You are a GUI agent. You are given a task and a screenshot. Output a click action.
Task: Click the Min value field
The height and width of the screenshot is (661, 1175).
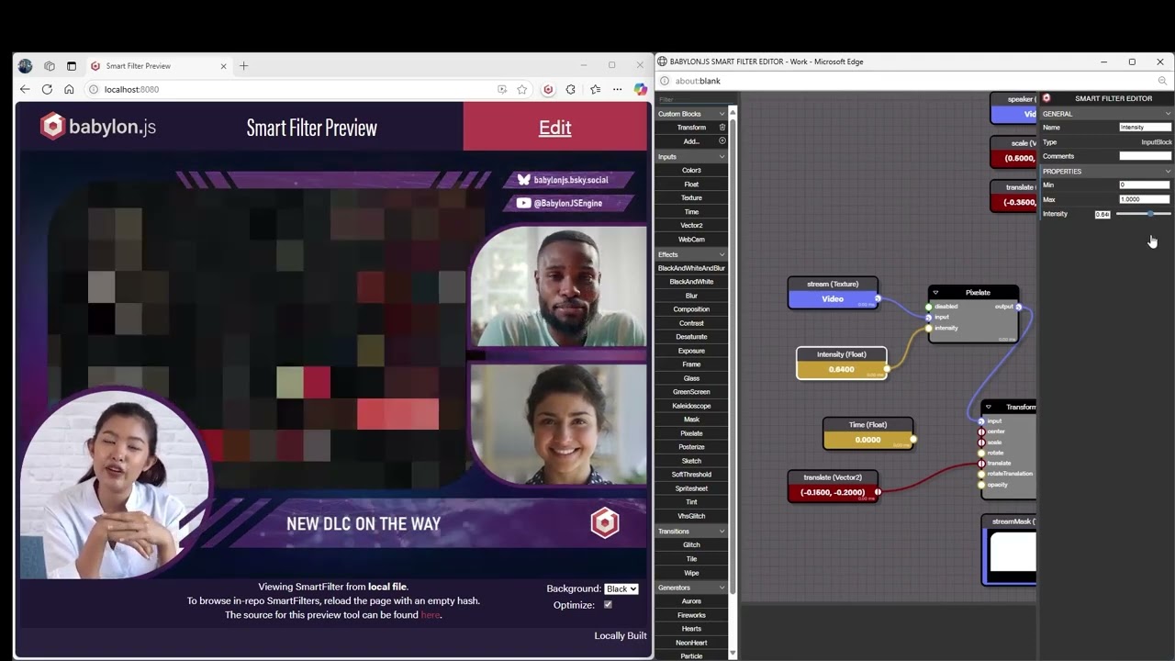1145,185
